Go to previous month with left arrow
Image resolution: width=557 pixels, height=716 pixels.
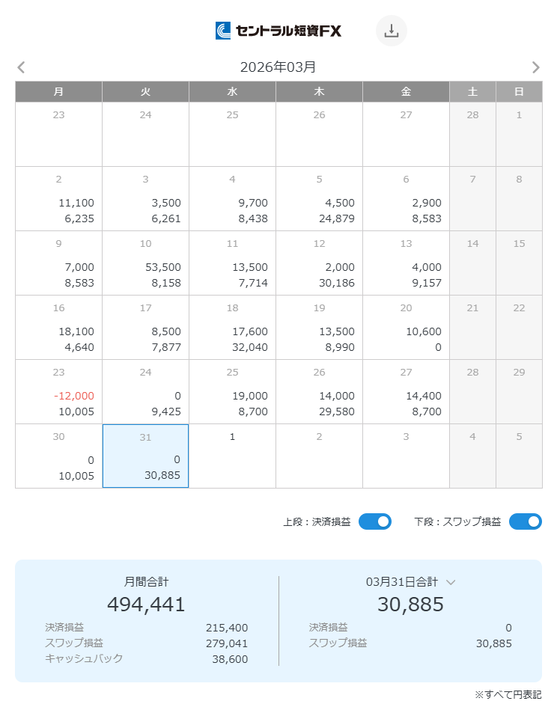tap(21, 67)
